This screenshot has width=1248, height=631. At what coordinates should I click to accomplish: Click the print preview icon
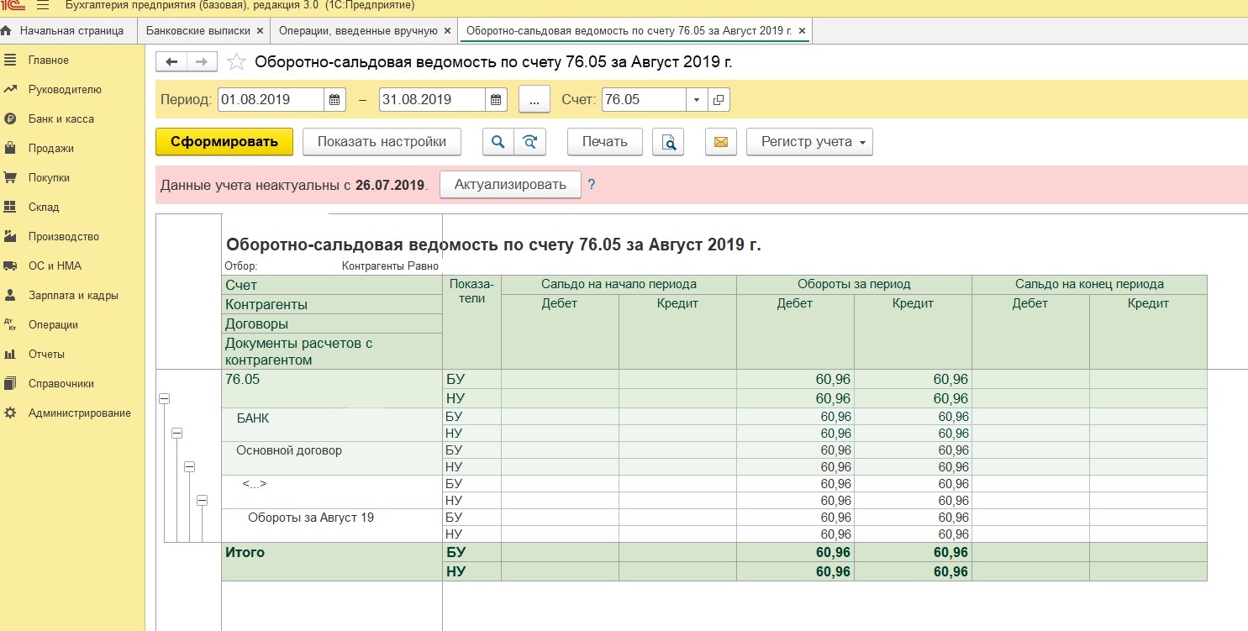(668, 142)
